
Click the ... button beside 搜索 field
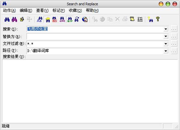click(174, 29)
